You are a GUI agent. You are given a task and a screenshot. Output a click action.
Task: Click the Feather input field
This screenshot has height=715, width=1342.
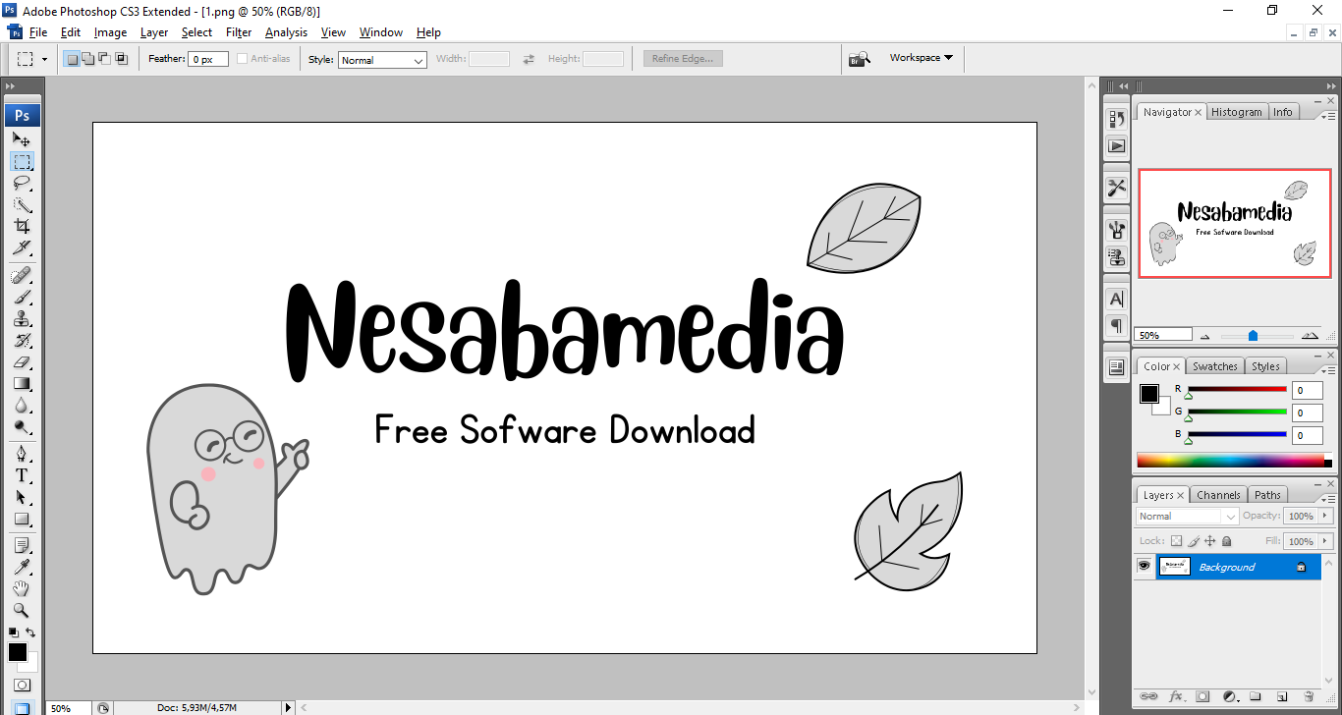208,59
